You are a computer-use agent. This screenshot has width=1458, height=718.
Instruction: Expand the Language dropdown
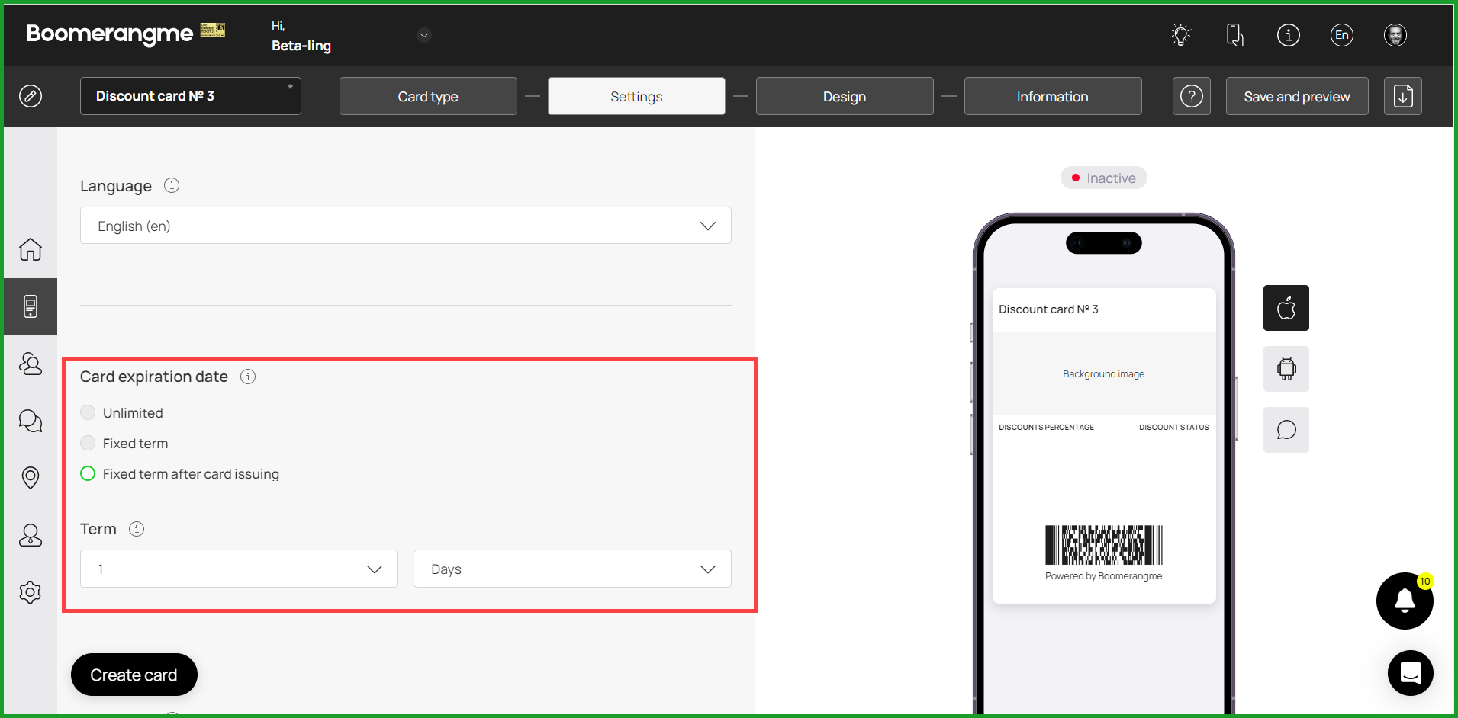click(405, 226)
